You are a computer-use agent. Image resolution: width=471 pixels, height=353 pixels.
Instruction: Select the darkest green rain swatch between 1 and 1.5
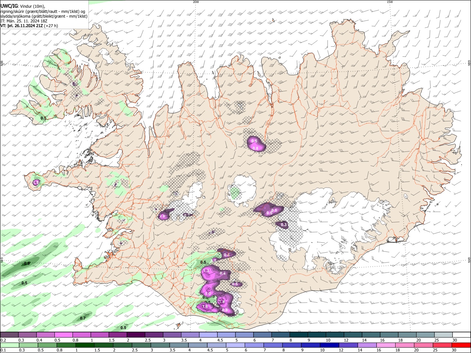[x=85, y=345]
